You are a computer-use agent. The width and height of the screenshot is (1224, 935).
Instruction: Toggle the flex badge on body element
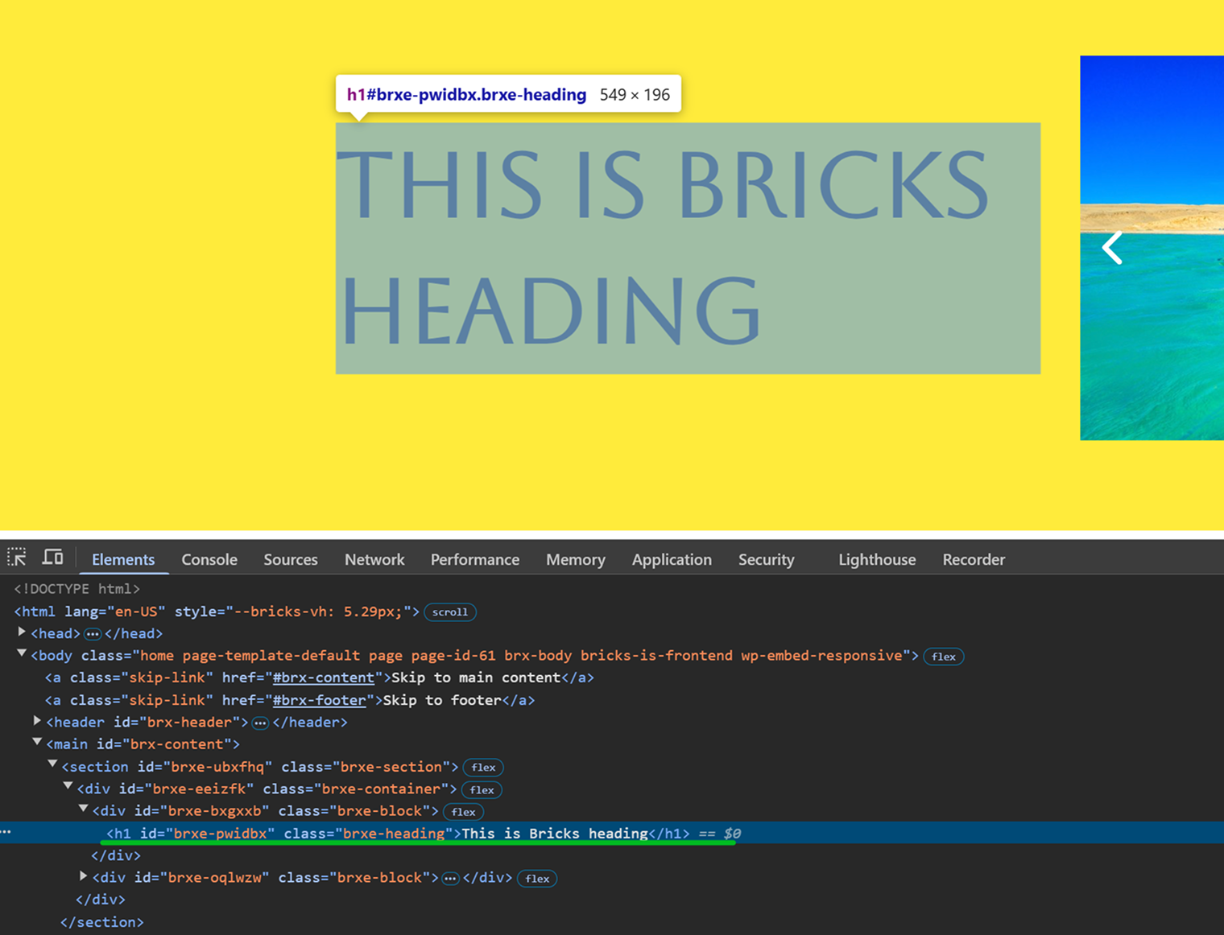(944, 657)
